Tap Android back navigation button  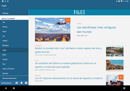(x=6, y=88)
